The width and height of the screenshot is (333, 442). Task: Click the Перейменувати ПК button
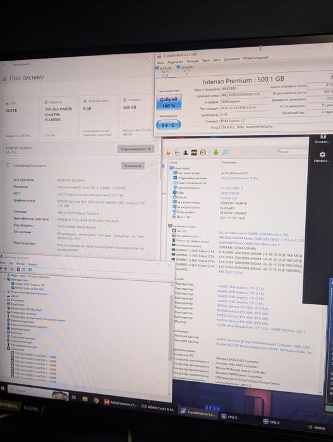[136, 149]
